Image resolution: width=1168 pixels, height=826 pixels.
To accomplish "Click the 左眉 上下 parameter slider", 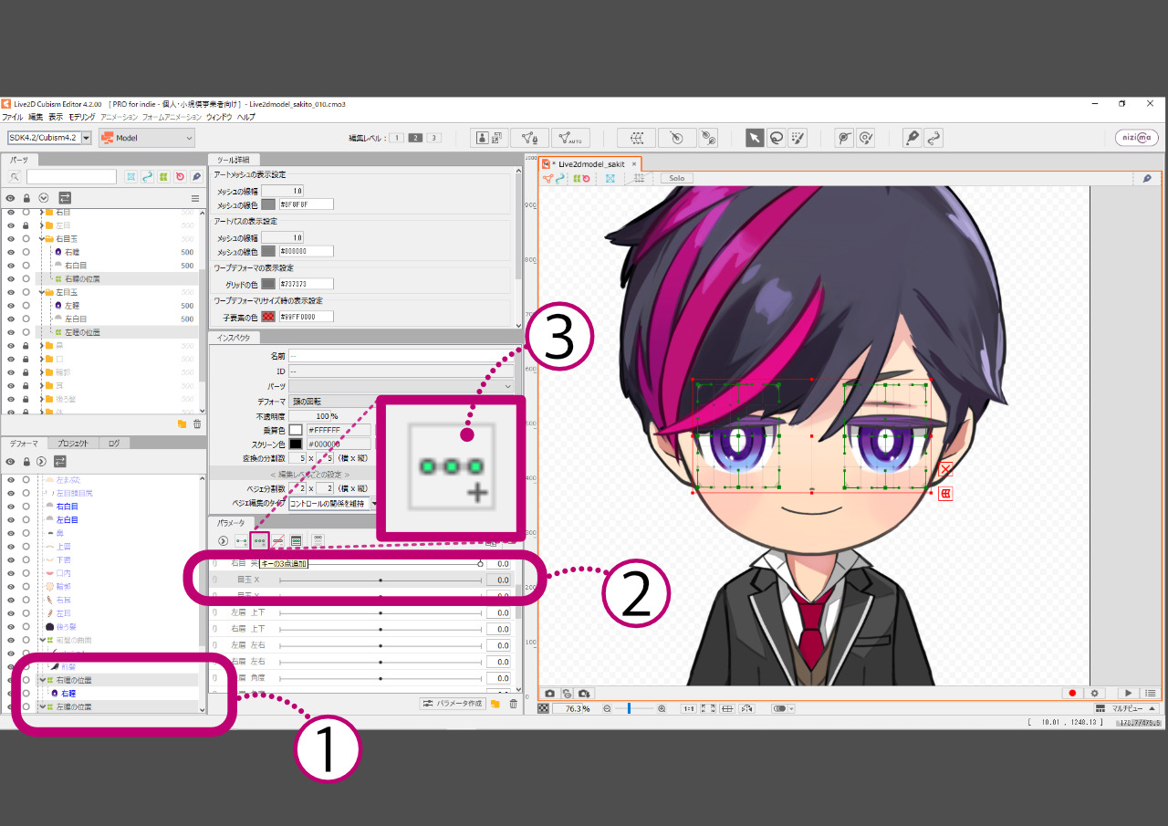I will [x=380, y=613].
